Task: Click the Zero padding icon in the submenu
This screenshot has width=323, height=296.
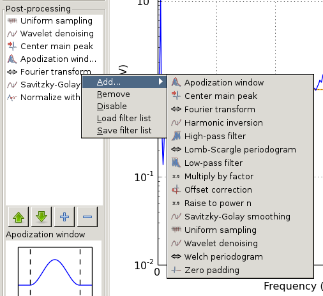Action: click(176, 270)
